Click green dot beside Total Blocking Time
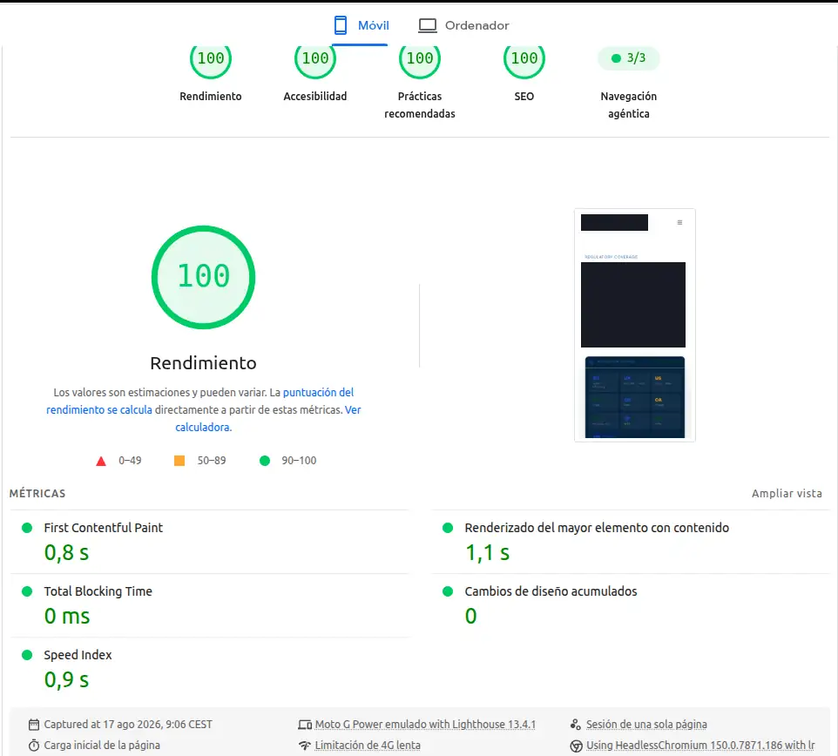 point(27,591)
